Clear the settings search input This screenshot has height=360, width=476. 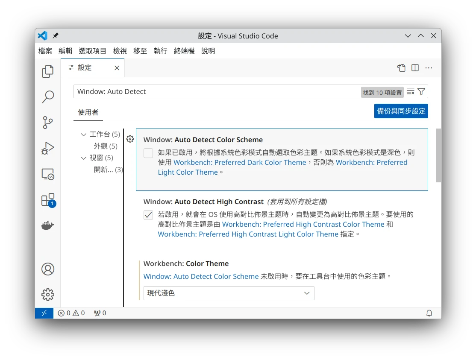pyautogui.click(x=410, y=91)
